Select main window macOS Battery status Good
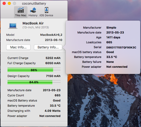 coord(57,100)
